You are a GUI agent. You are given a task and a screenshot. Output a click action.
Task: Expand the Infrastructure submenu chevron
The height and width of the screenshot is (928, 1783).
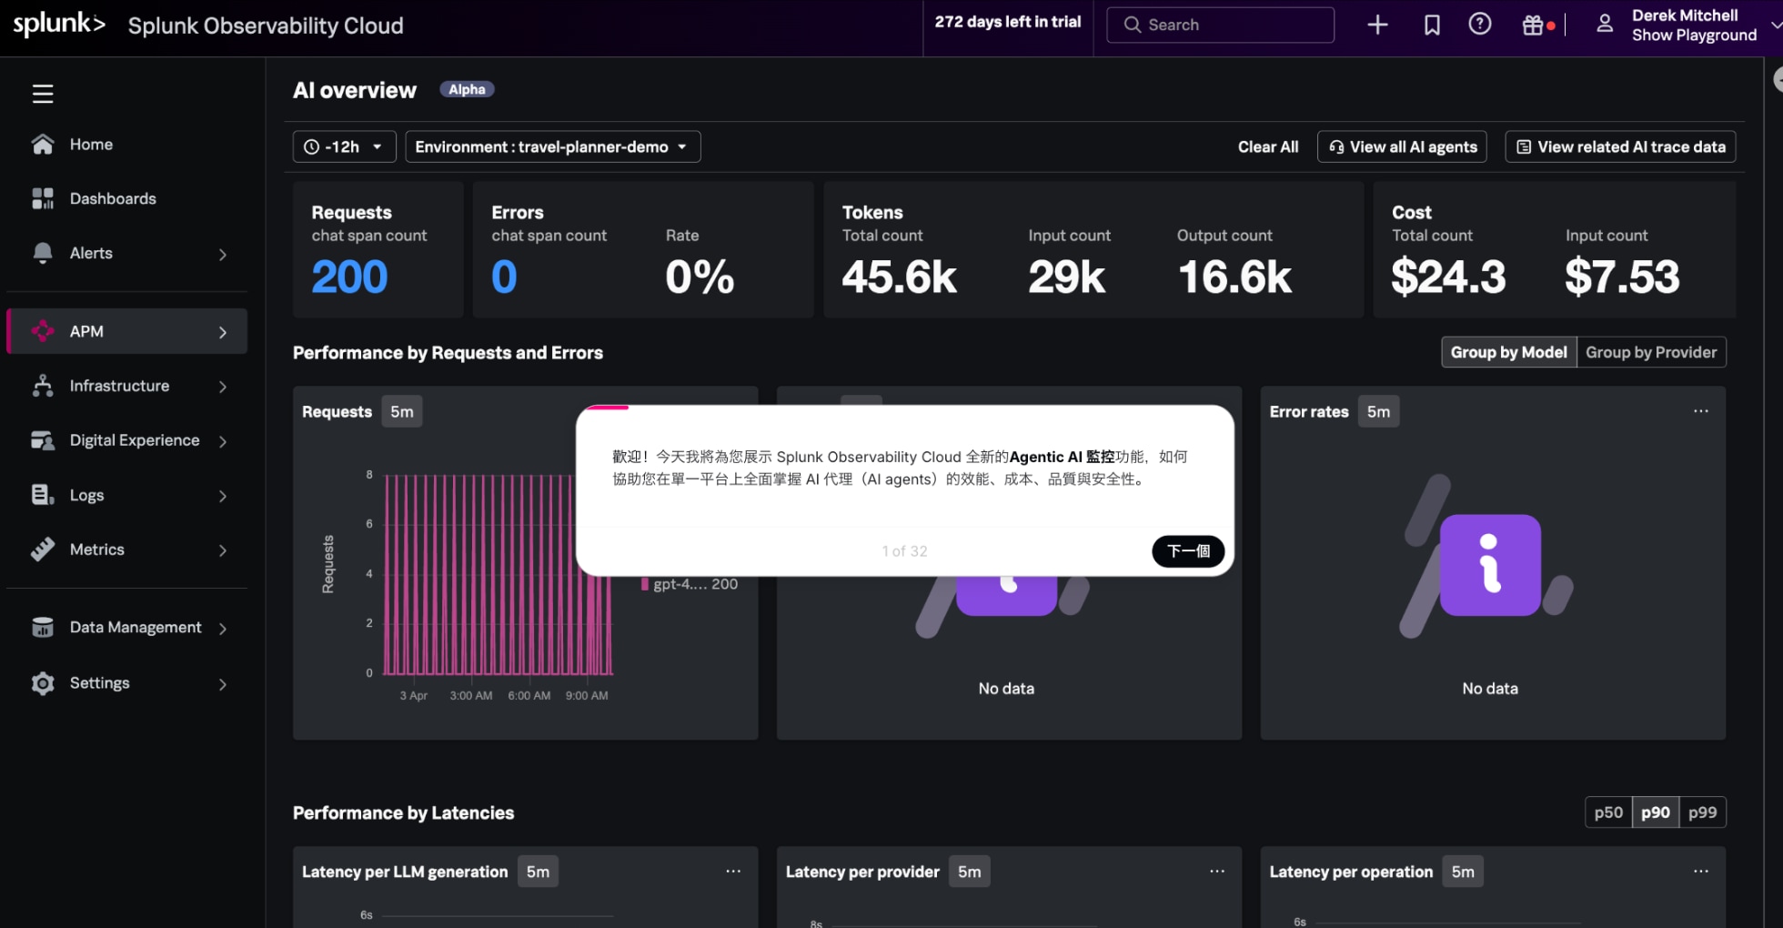[x=223, y=387]
